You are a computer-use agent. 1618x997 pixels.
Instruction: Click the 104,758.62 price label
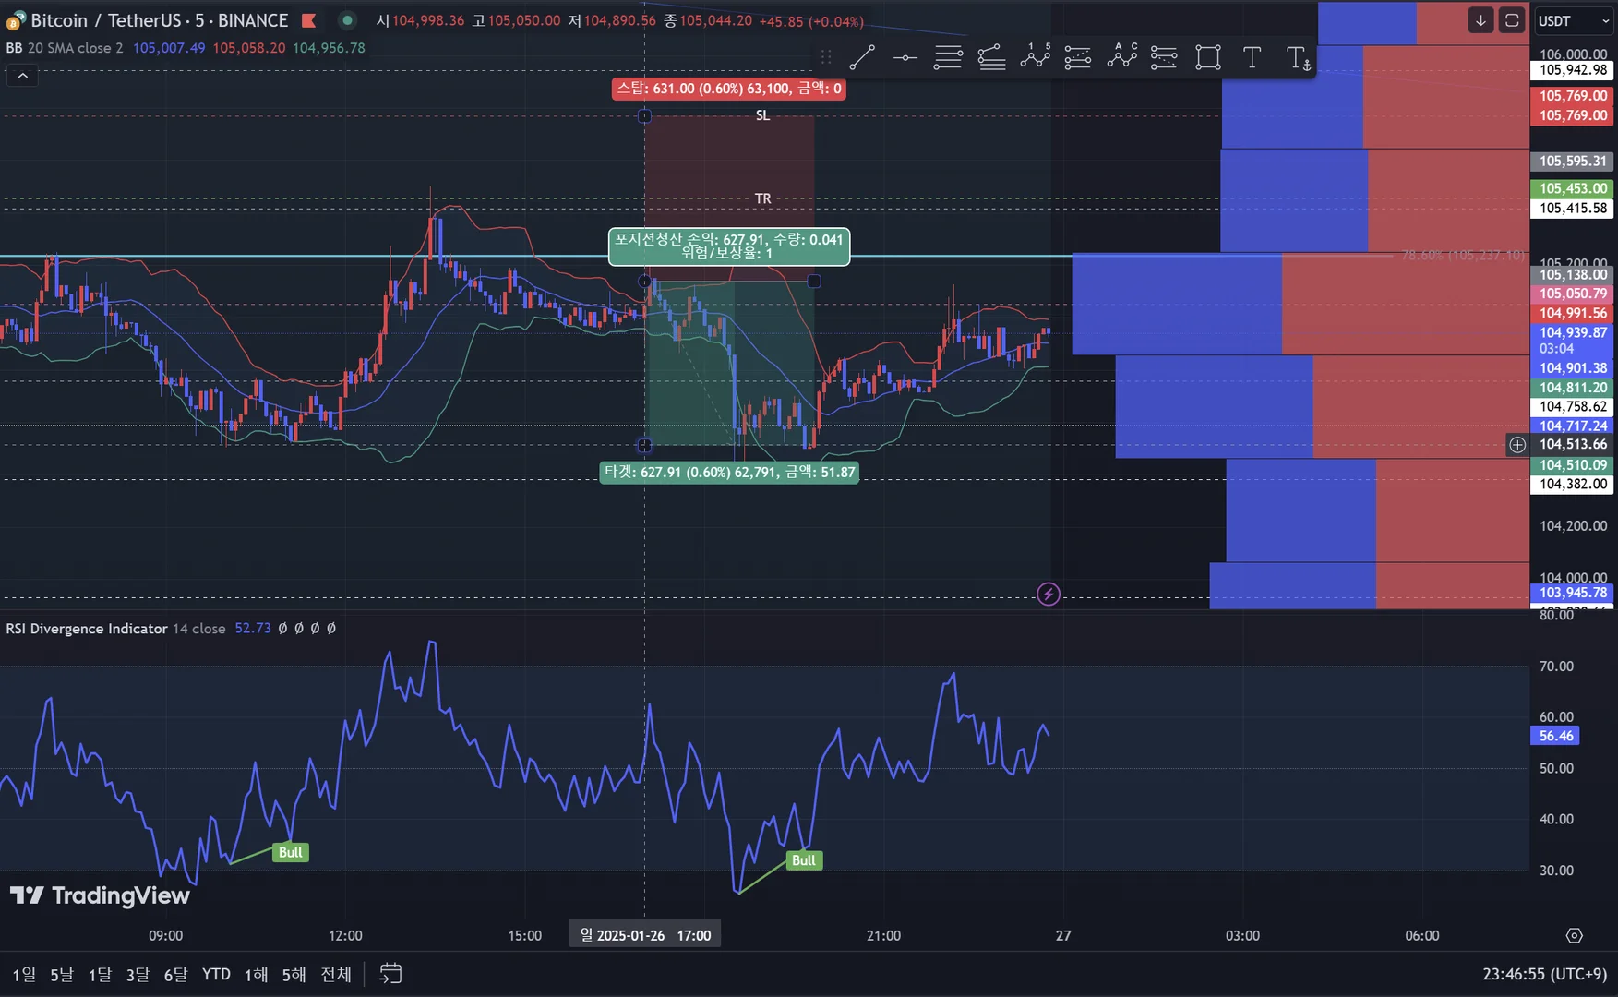1573,407
